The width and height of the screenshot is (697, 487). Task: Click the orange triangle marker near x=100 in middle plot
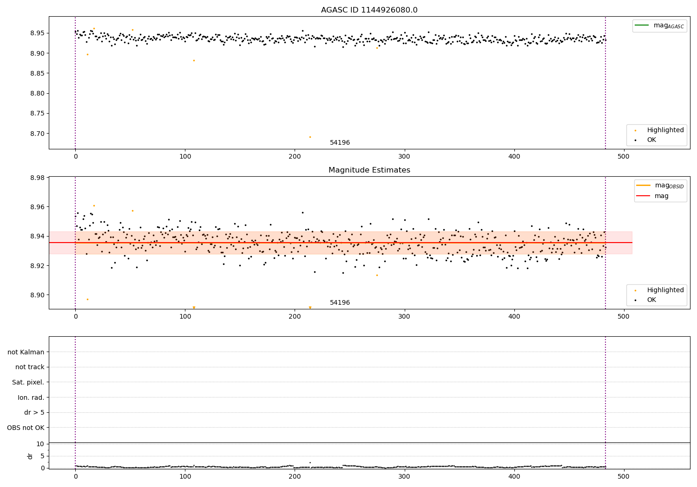coord(194,308)
